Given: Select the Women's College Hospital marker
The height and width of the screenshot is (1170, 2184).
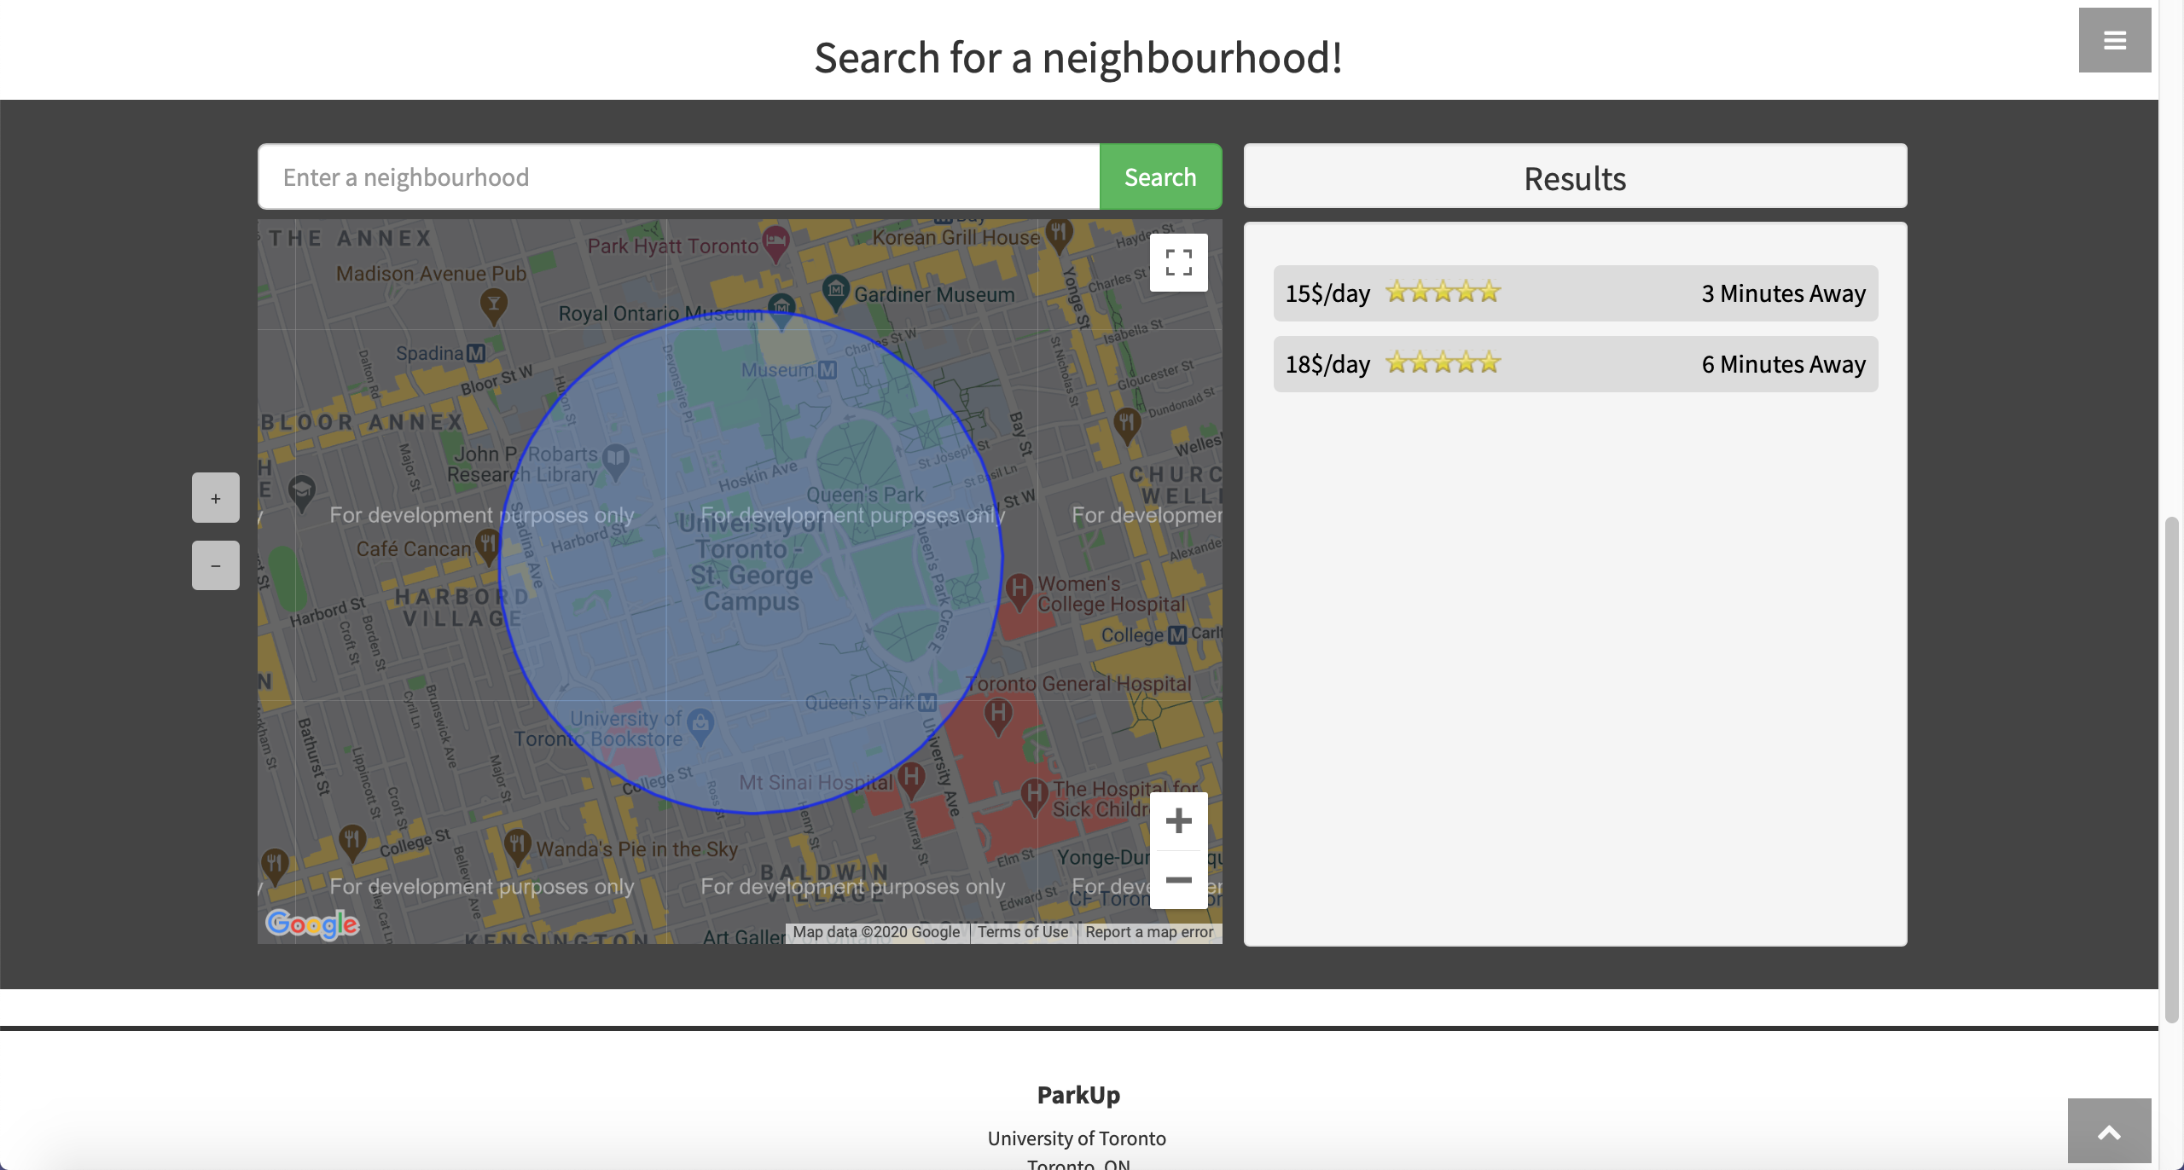Looking at the screenshot, I should [1019, 590].
